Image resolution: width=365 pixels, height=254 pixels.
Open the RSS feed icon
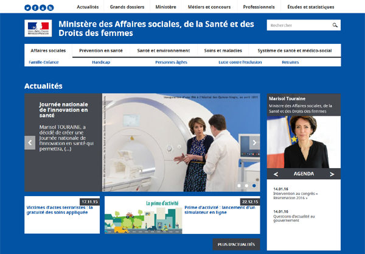tap(50, 8)
